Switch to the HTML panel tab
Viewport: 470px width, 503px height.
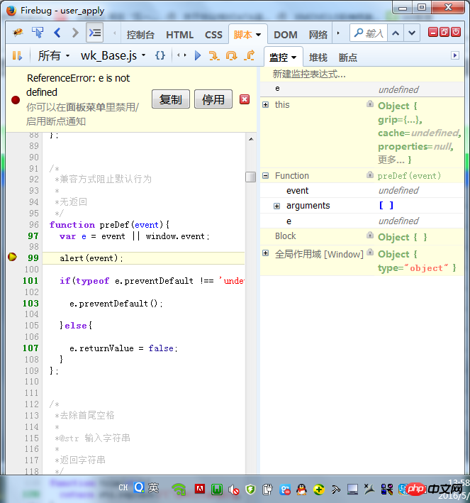click(179, 34)
